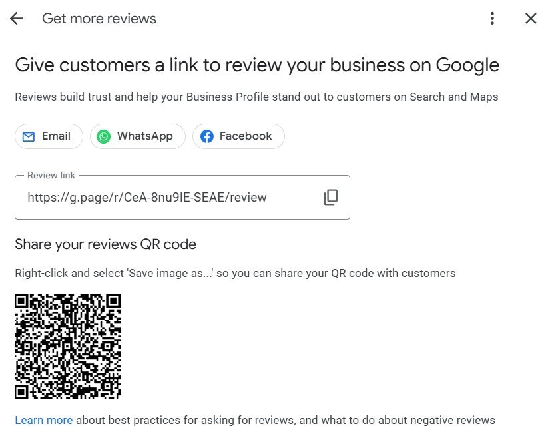Share the review link via WhatsApp

coord(137,136)
